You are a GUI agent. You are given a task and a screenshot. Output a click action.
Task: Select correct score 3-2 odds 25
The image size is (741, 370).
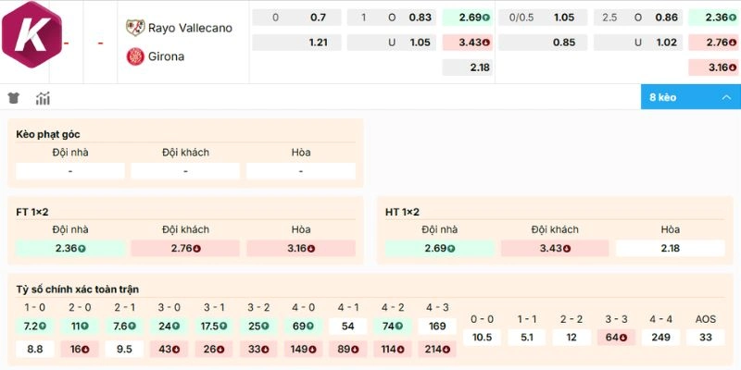coord(258,327)
